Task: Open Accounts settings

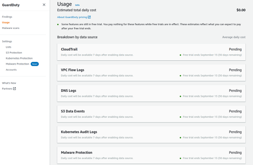Action: click(11, 70)
